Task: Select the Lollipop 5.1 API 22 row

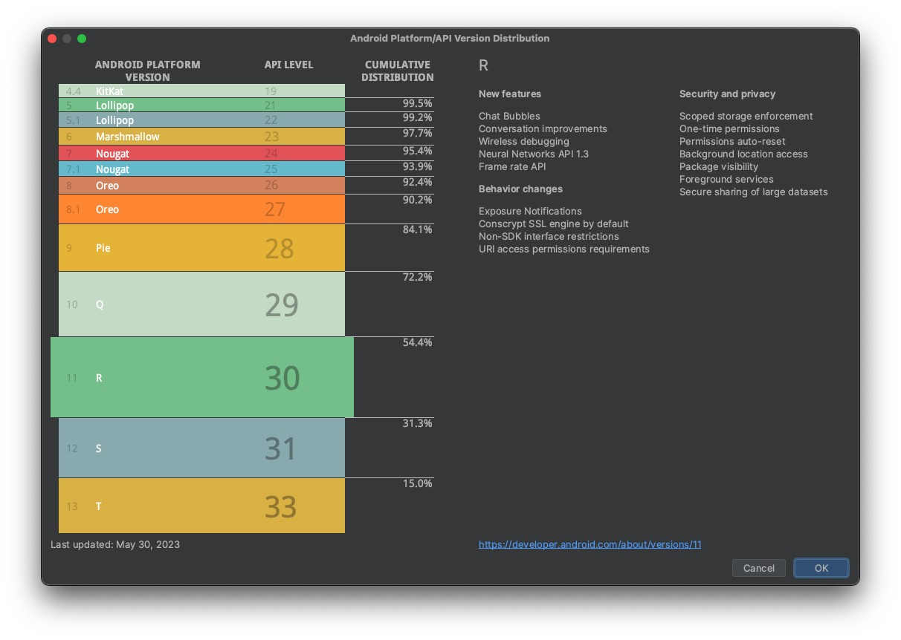Action: [201, 120]
